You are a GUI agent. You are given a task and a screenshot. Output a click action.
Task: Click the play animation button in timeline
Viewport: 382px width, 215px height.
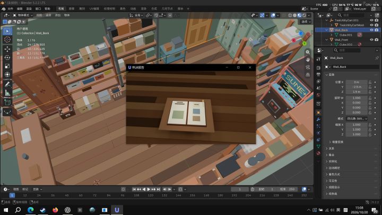149,189
